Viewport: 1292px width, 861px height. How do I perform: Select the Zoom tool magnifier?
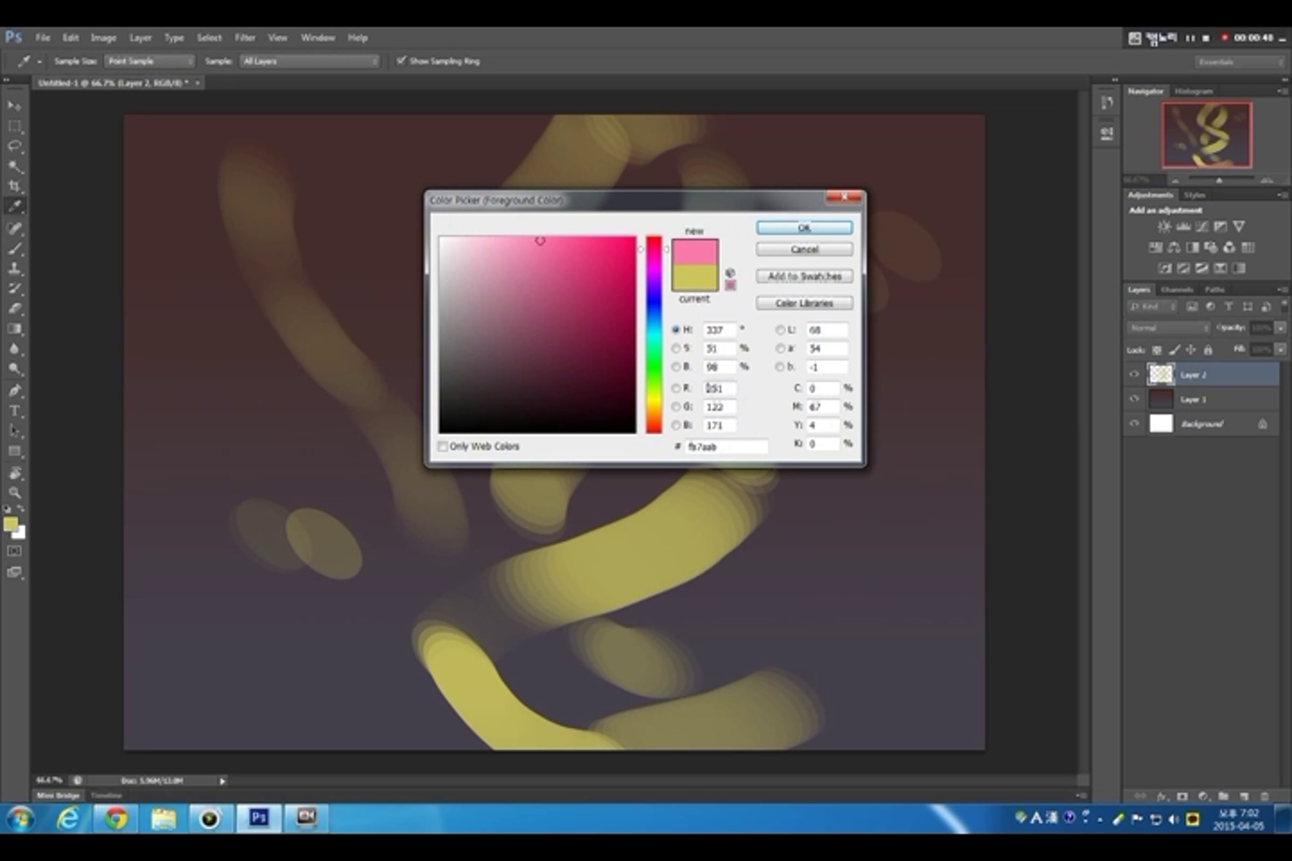(x=15, y=492)
